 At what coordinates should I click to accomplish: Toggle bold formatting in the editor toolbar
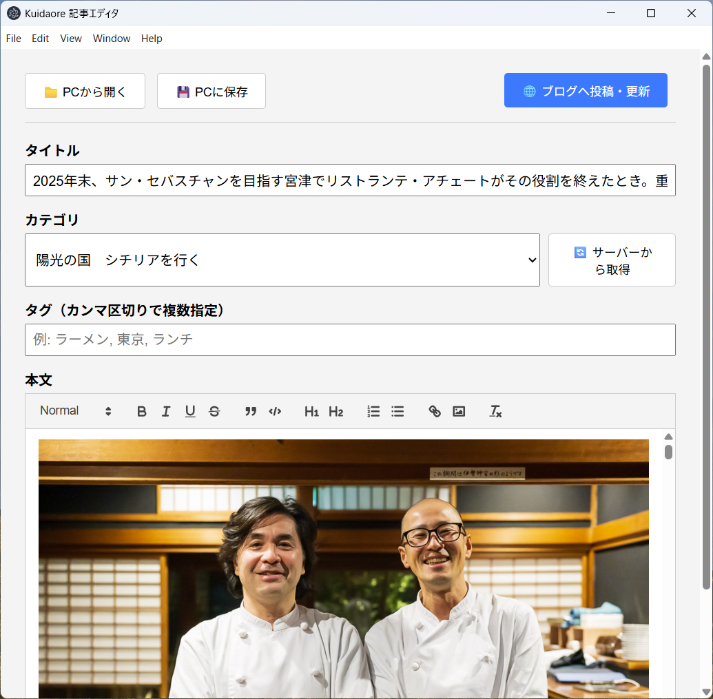(142, 411)
